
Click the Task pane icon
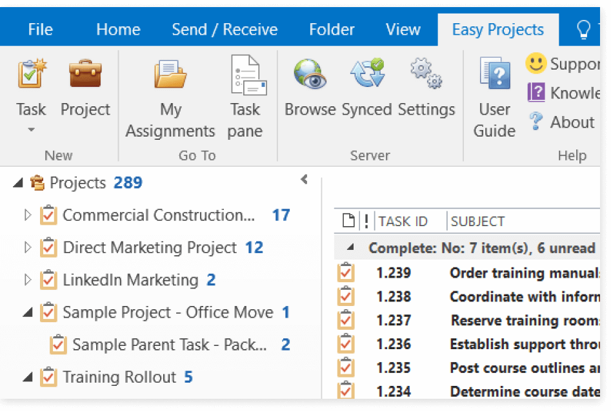[248, 75]
